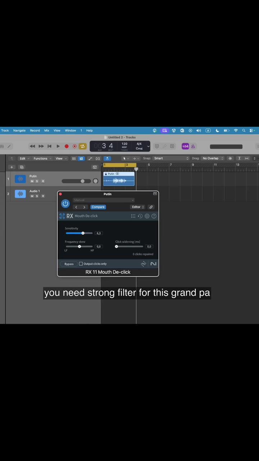The width and height of the screenshot is (259, 461).
Task: Open the pointer tool menu
Action: click(x=126, y=158)
